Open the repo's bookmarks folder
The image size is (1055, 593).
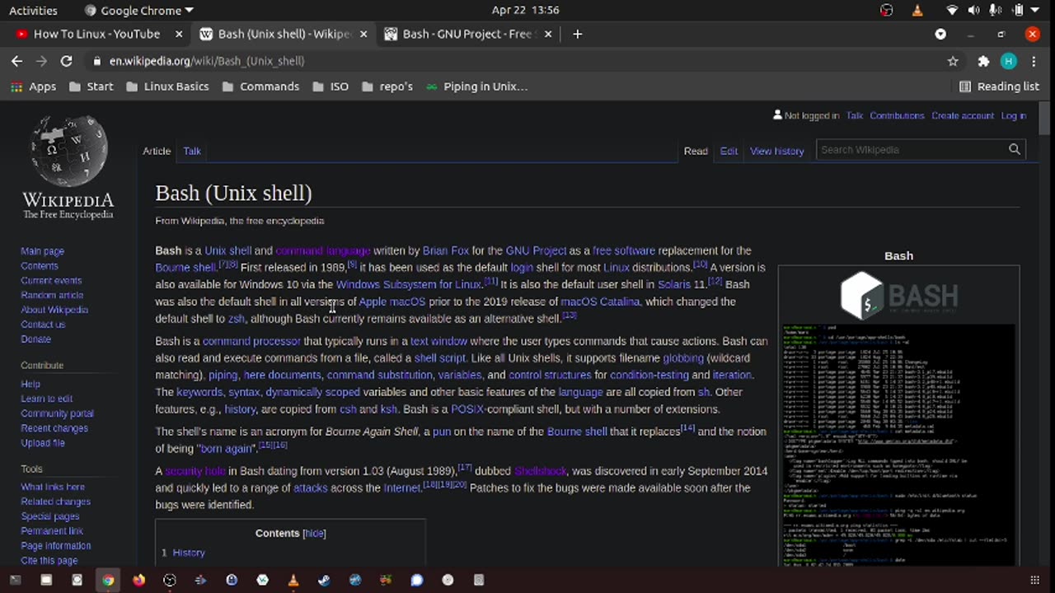point(387,86)
